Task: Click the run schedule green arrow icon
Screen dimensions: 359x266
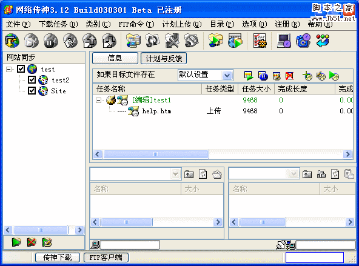Action: (x=334, y=76)
